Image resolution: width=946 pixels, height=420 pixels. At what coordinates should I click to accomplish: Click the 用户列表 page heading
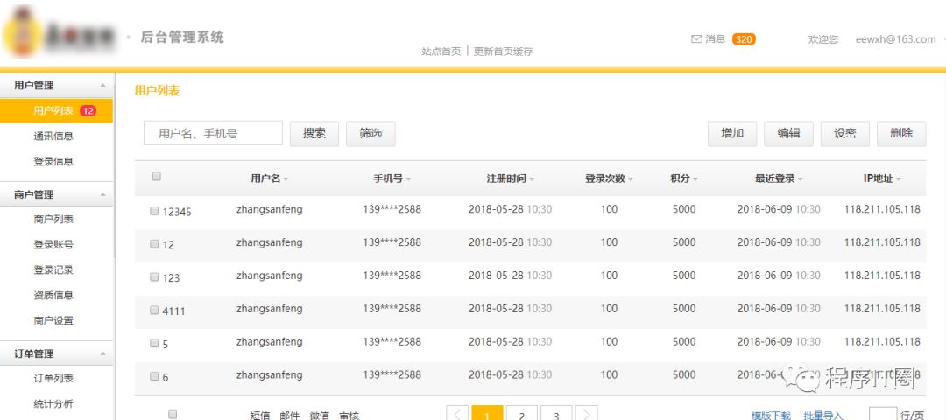tap(157, 91)
